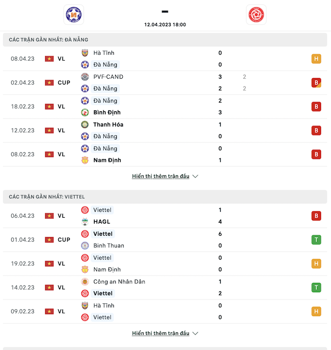Click the Công an Nhân Dân logo
331x350 pixels.
[x=85, y=281]
